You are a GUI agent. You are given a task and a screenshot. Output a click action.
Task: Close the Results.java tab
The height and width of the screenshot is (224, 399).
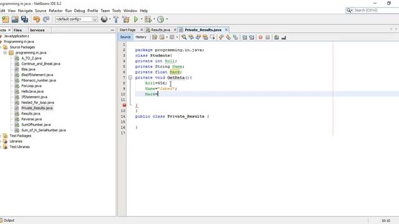coord(175,30)
